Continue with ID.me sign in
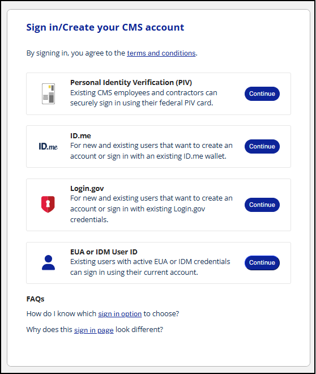The image size is (316, 374). [262, 146]
